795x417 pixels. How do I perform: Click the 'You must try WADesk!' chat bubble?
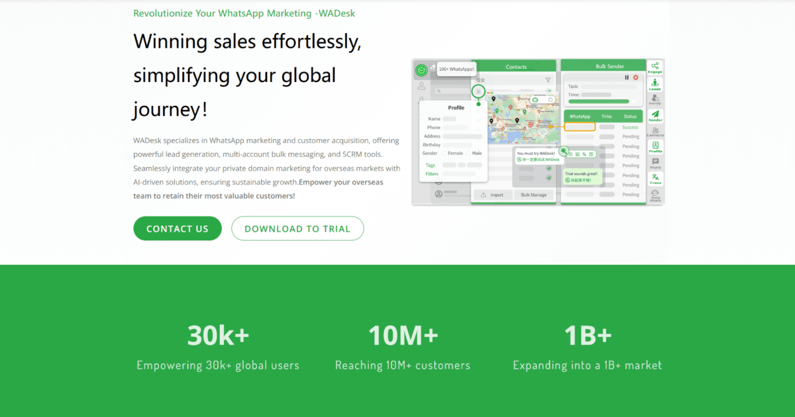538,156
